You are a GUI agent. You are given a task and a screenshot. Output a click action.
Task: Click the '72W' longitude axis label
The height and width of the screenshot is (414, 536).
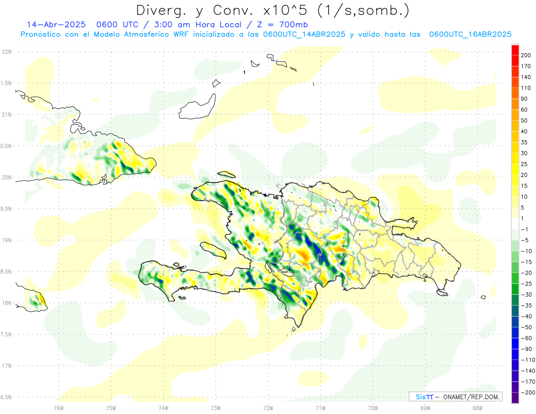[x=268, y=408]
